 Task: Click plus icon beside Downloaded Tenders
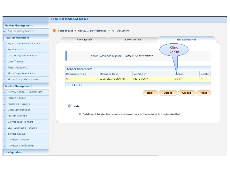(x=4, y=122)
